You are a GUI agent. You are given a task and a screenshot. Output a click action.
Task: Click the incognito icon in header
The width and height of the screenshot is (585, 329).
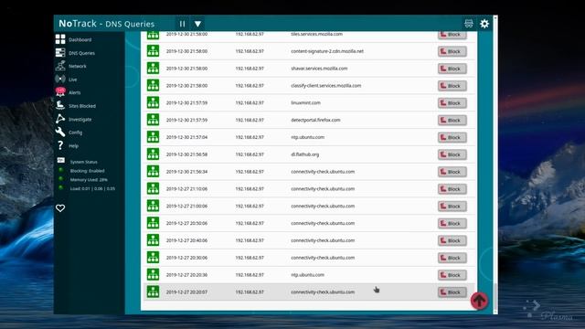pyautogui.click(x=469, y=24)
